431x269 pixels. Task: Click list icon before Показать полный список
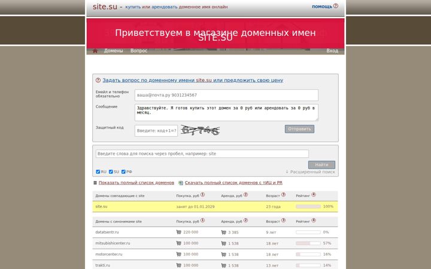point(95,183)
